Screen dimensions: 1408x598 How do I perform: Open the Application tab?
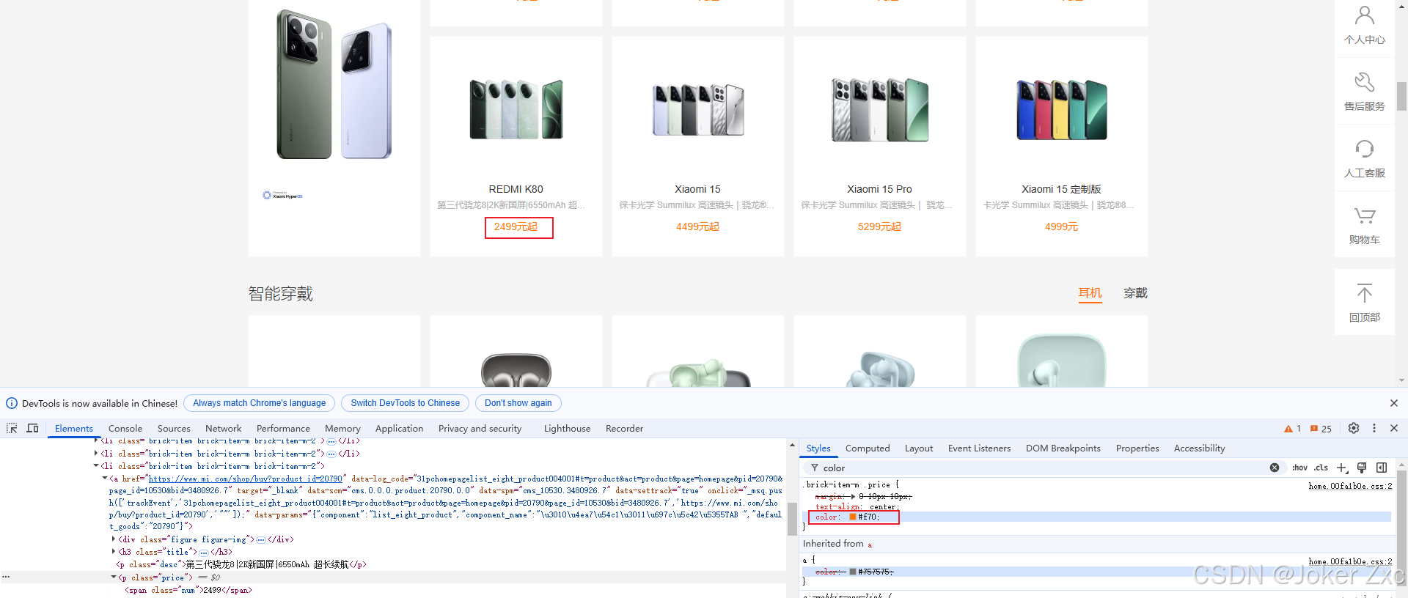[x=399, y=429]
